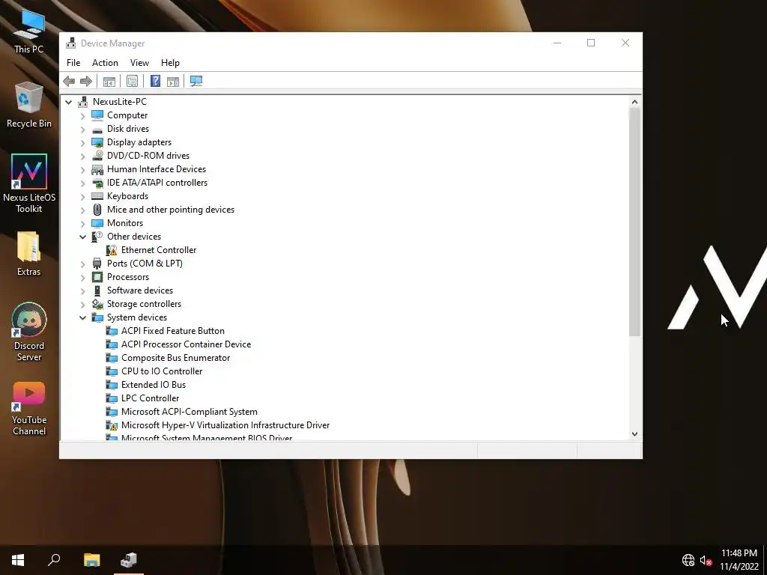This screenshot has height=575, width=767.
Task: Click the scrollbar up arrow
Action: click(x=634, y=102)
